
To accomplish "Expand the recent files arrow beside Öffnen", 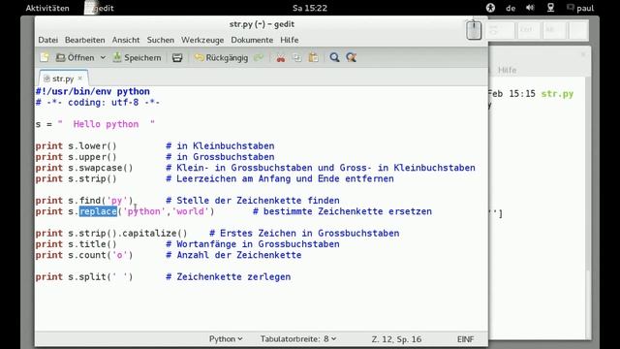I will [103, 58].
